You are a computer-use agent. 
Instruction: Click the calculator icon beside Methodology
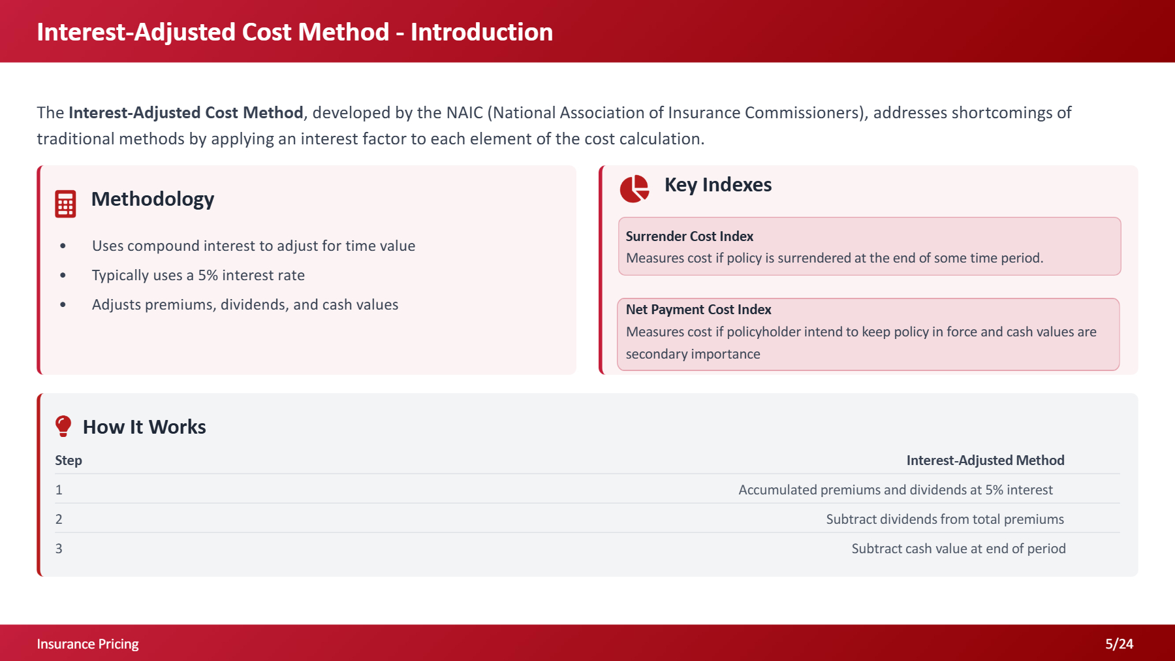(65, 204)
